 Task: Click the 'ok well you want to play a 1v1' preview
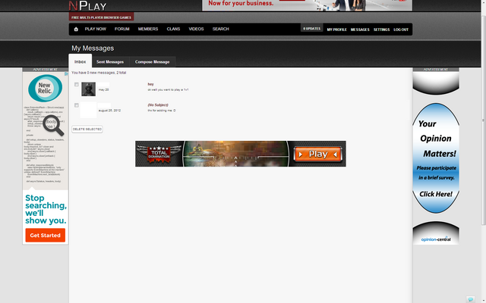[168, 89]
